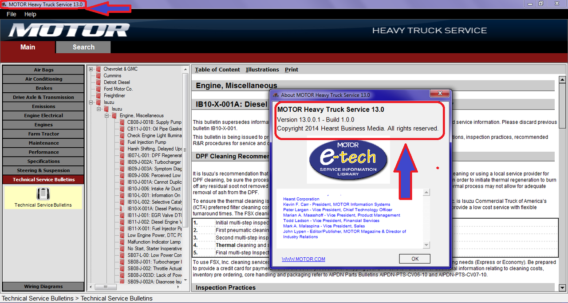Select the Brakes category
This screenshot has height=303, width=568.
pos(43,88)
